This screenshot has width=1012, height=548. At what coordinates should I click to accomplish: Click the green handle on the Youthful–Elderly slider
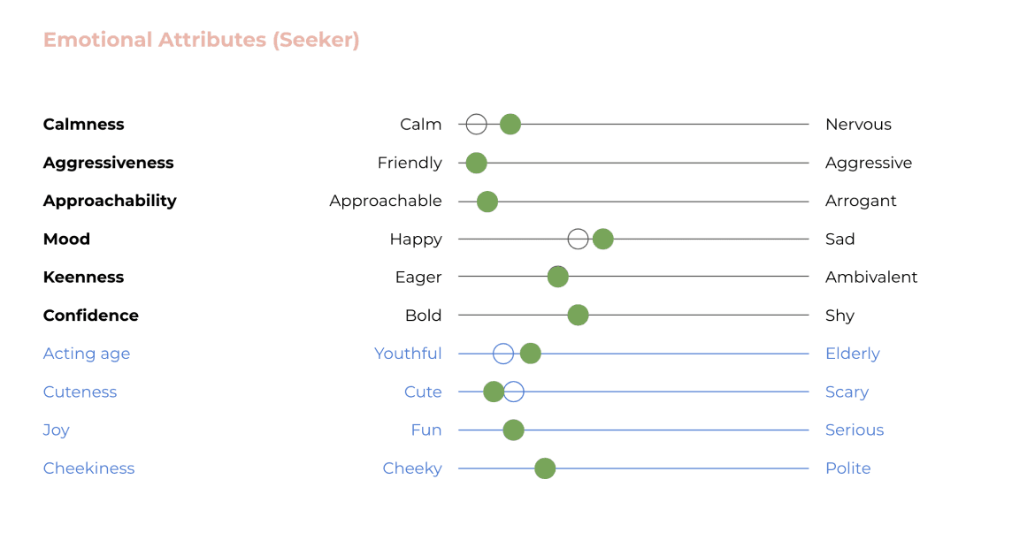tap(530, 354)
